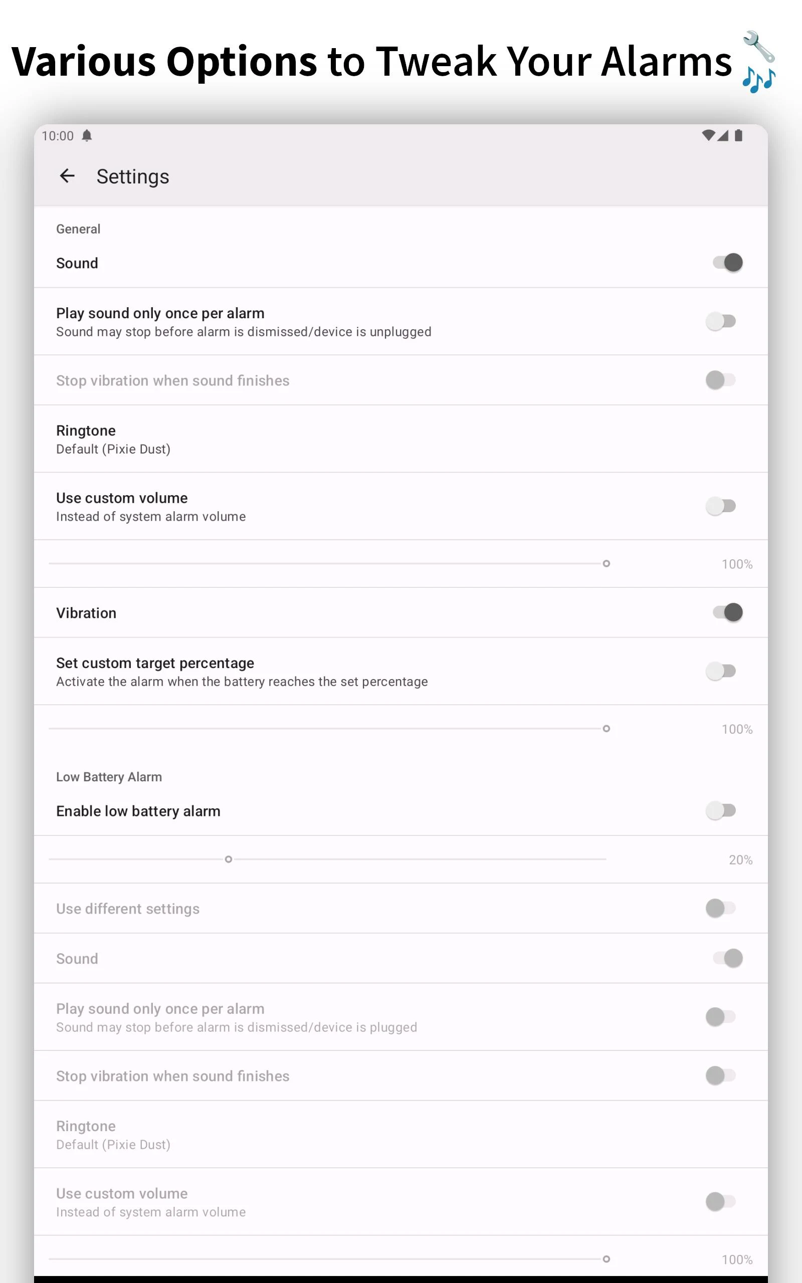Turn off the General Sound switch
Image resolution: width=802 pixels, height=1283 pixels.
(727, 263)
